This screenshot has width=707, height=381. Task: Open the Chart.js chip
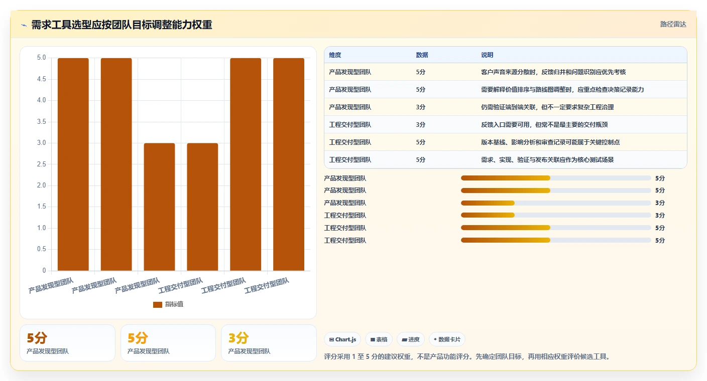tap(342, 339)
